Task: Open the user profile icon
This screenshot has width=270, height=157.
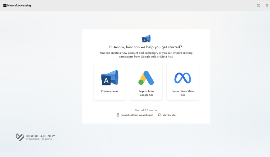Action: point(267,6)
